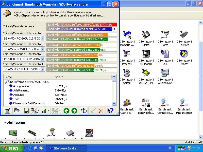Click the Valore column header
The height and width of the screenshot is (152, 203).
82,77
